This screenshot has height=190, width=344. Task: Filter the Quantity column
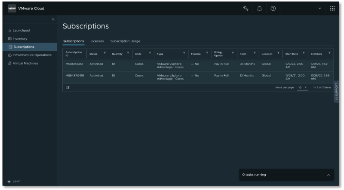click(x=128, y=53)
